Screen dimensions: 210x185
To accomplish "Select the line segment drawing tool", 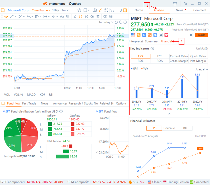I will (x=12, y=16).
